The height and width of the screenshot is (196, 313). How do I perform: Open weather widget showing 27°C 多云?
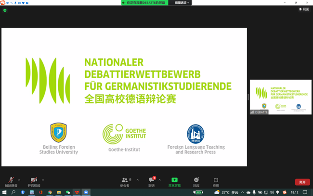click(226, 193)
